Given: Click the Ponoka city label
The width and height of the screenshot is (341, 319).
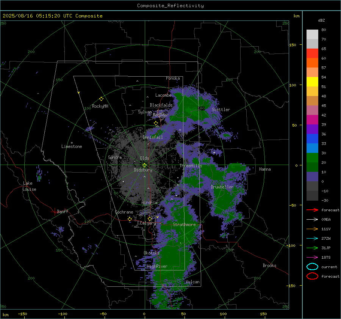Looking at the screenshot, I should click(x=173, y=78).
